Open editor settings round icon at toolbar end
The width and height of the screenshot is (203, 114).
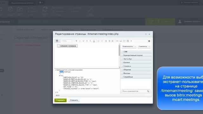[x=149, y=41]
